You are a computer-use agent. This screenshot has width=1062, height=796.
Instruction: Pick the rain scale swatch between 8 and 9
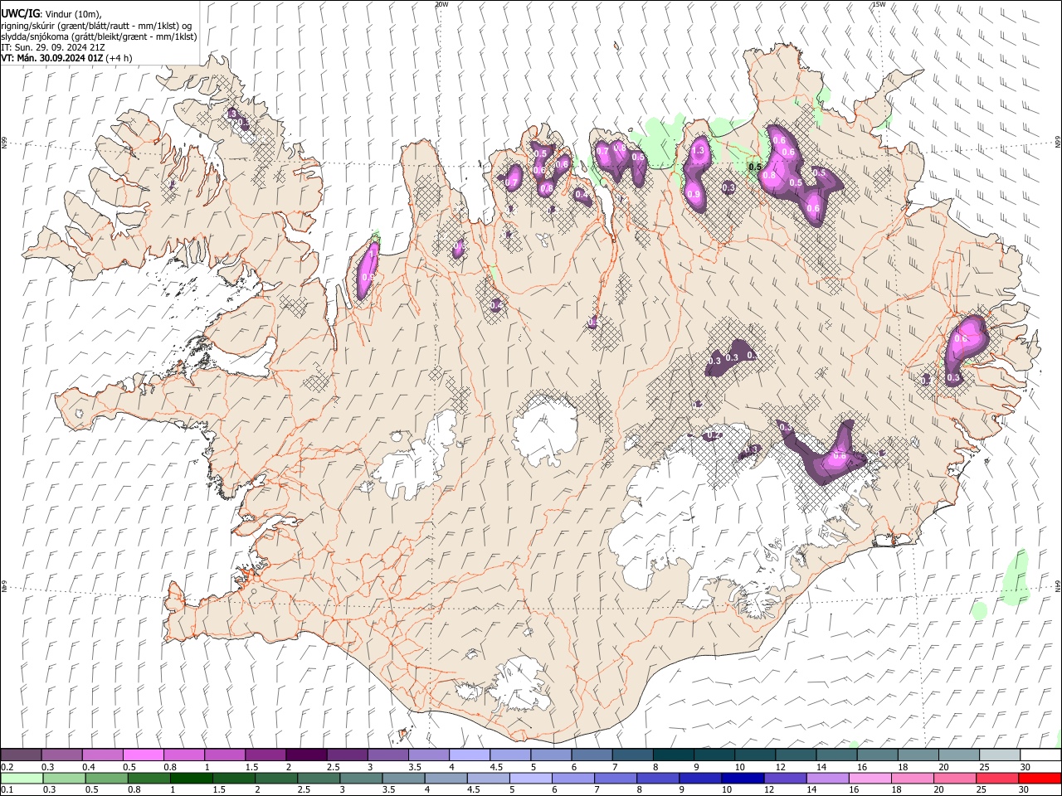[657, 778]
